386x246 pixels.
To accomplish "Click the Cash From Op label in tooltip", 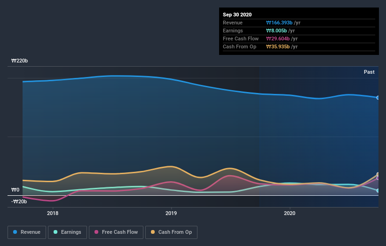I will click(239, 46).
